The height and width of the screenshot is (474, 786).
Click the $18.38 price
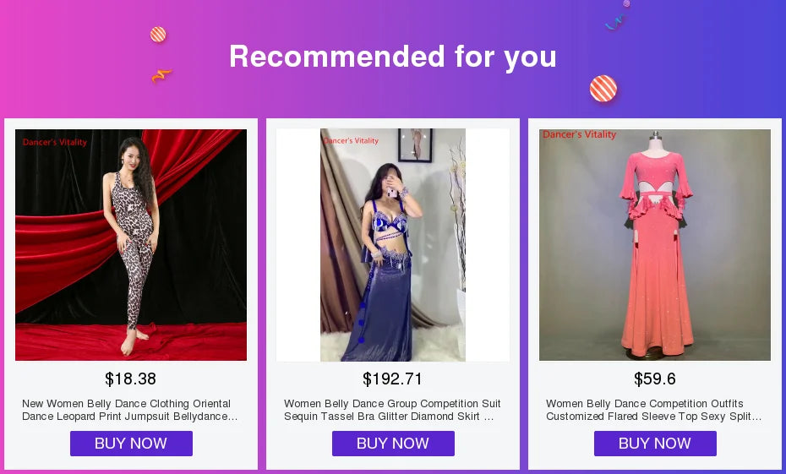click(x=130, y=379)
